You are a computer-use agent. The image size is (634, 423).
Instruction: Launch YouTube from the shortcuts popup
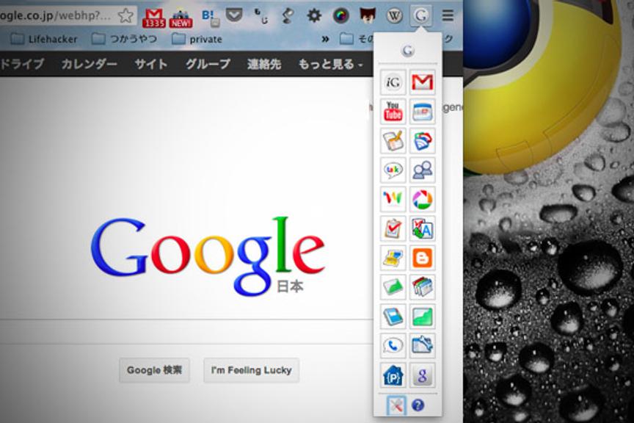[x=393, y=112]
